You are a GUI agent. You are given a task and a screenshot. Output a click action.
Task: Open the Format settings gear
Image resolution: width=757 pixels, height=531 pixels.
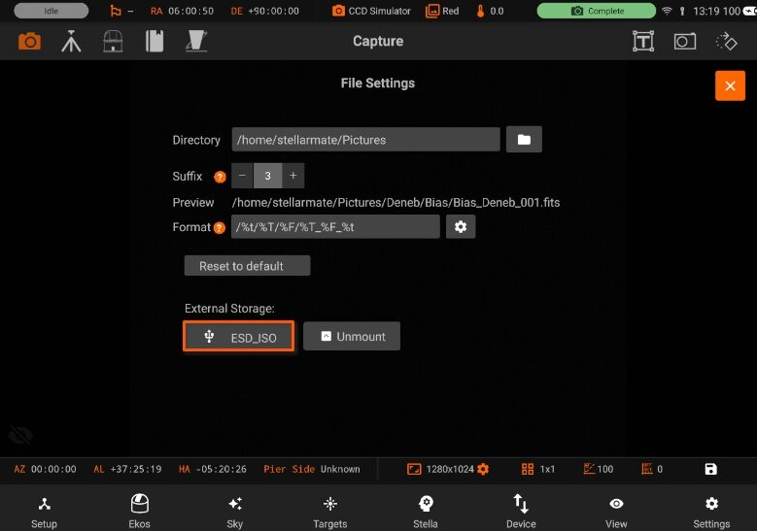coord(461,227)
